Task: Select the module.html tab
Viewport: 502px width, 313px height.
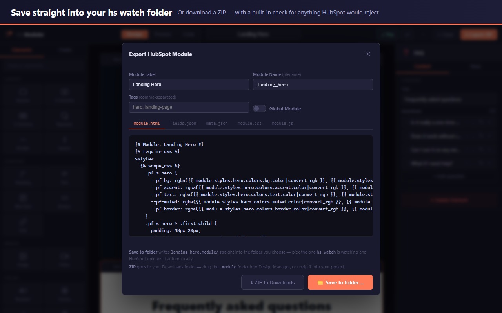Action: (147, 123)
